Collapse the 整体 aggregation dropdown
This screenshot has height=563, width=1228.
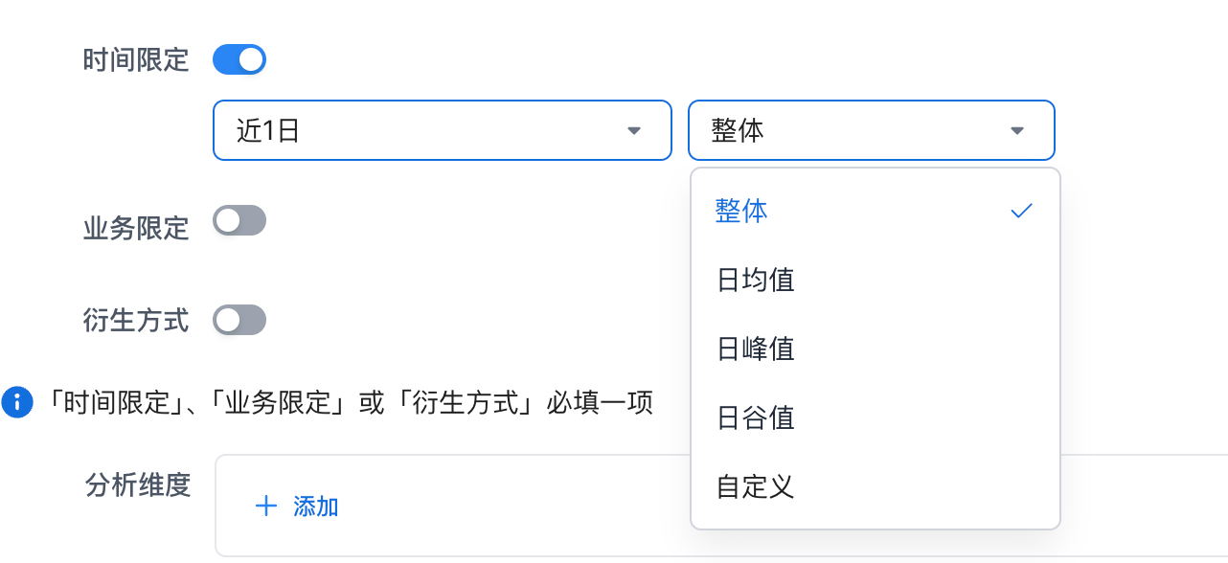tap(871, 130)
